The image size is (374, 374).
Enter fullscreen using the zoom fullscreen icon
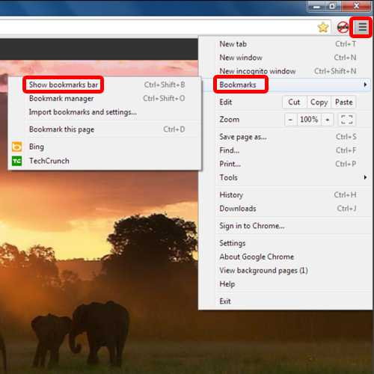click(346, 120)
